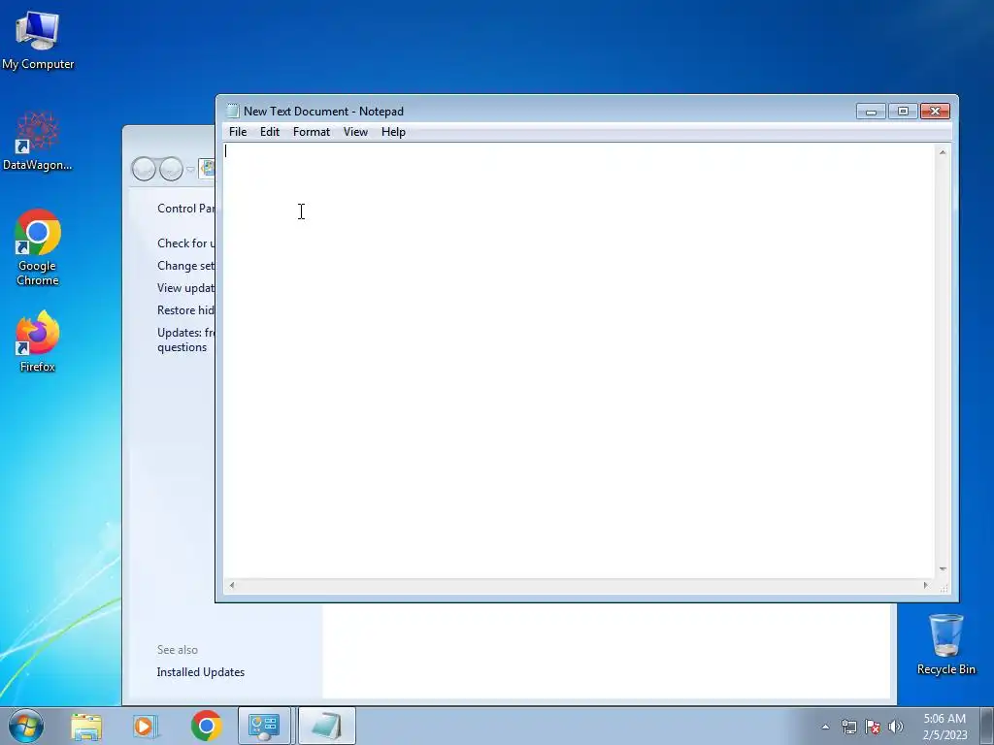Viewport: 994px width, 745px height.
Task: Maximize the Notepad window
Action: point(903,112)
